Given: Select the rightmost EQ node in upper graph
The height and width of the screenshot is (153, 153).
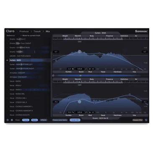Looking at the screenshot, I should [117, 55].
